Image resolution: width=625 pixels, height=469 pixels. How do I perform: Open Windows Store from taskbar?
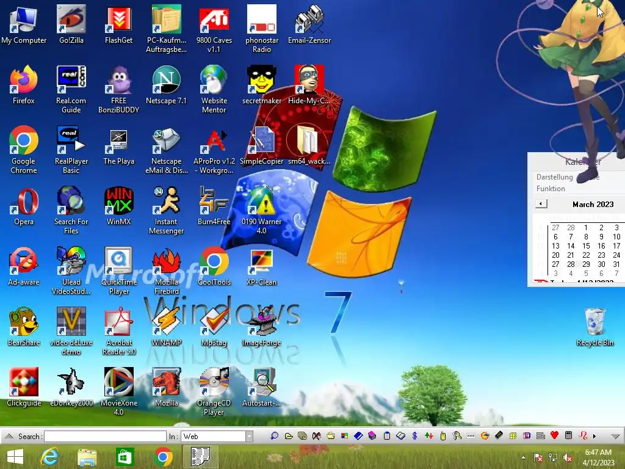tap(125, 457)
